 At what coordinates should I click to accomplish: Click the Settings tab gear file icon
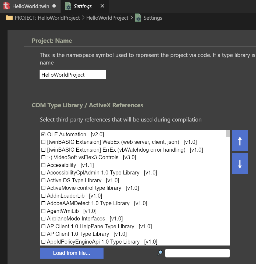coord(68,6)
